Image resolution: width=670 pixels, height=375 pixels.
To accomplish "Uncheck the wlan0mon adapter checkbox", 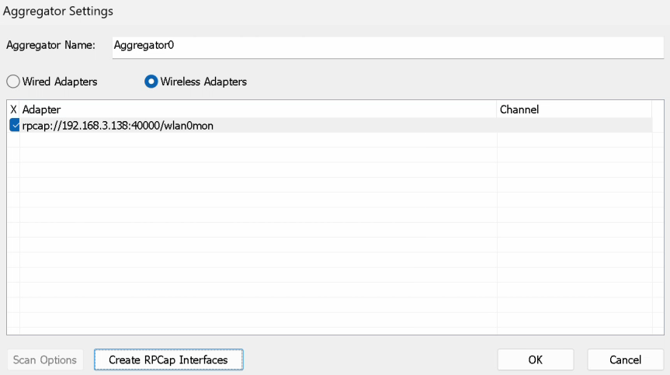I will pyautogui.click(x=14, y=125).
